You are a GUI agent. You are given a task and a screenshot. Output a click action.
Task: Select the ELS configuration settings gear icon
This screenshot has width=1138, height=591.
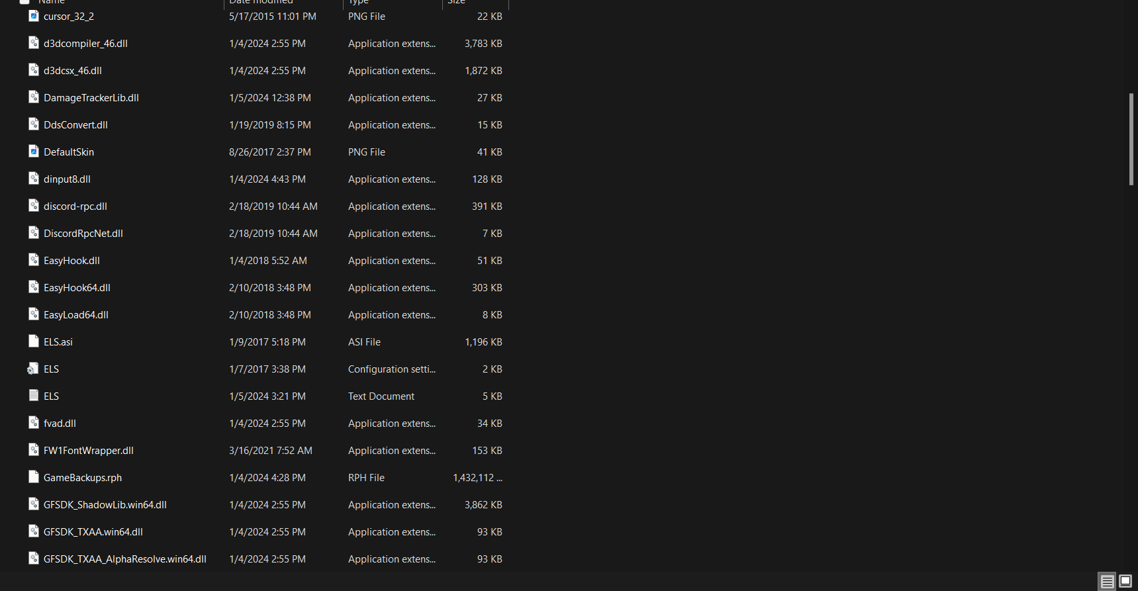(x=33, y=369)
